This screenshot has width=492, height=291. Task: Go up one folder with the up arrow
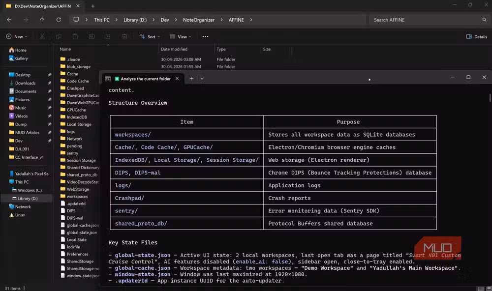point(42,20)
